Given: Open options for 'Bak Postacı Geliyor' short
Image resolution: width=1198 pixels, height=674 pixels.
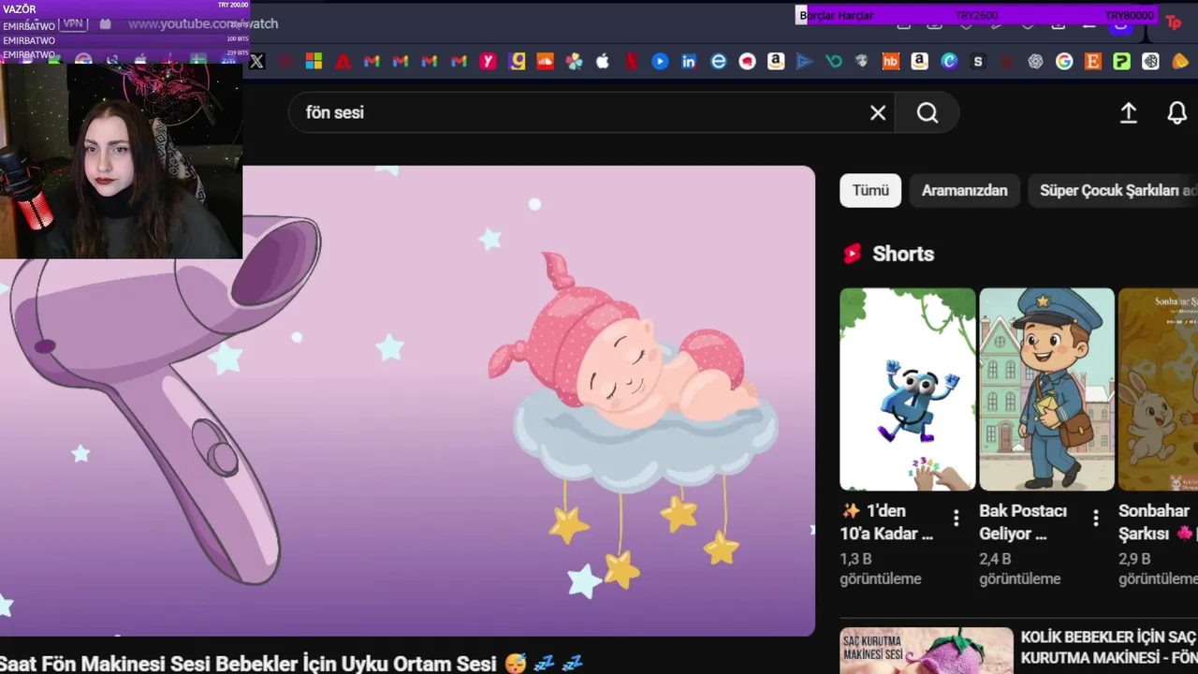Looking at the screenshot, I should click(1095, 518).
